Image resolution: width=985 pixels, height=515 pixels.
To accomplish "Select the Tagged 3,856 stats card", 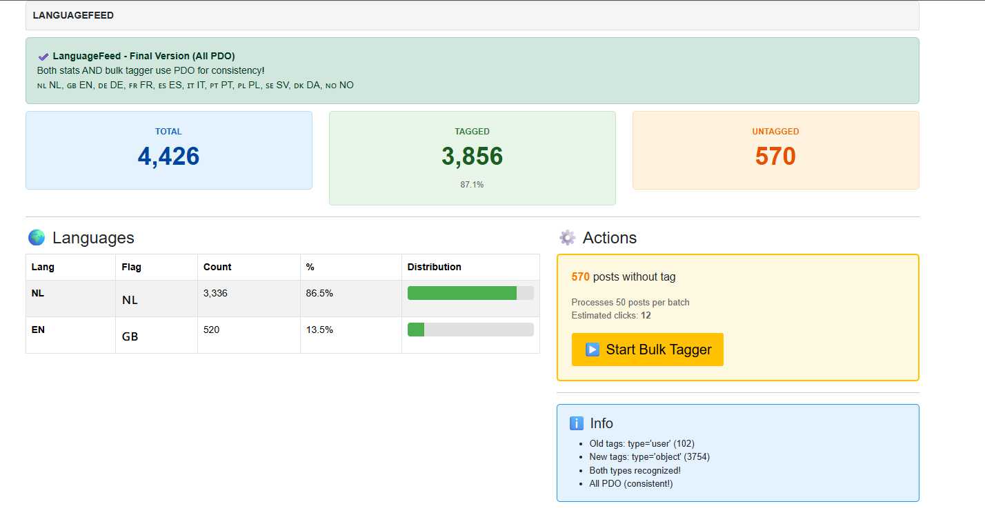I will [472, 158].
